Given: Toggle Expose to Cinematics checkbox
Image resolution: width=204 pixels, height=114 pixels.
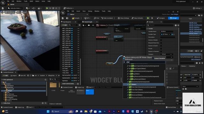Looking at the screenshot, I should 161,51.
